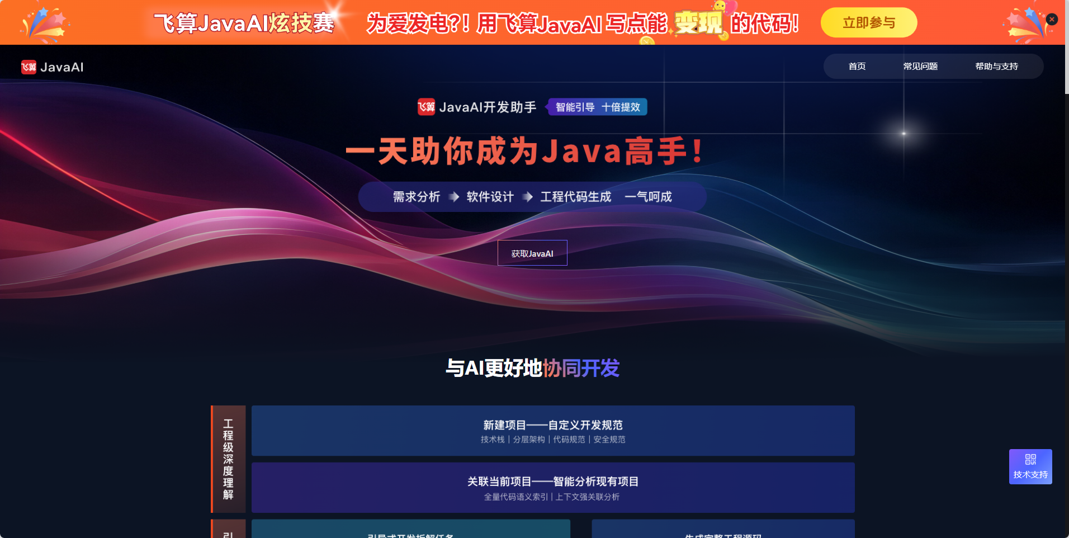Click the 飞算 JavaAI logo in the header
The image size is (1069, 538).
[53, 67]
